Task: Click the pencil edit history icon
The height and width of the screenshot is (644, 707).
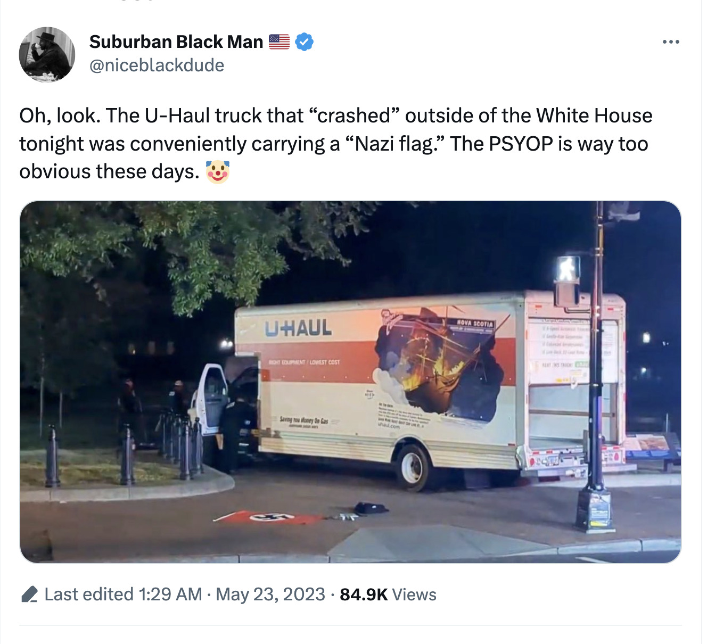Action: [x=29, y=594]
